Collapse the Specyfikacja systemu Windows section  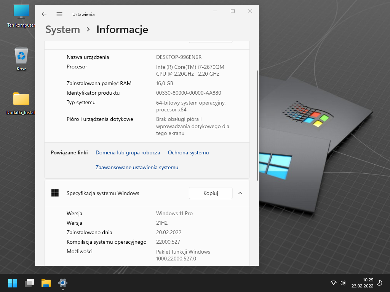point(240,193)
